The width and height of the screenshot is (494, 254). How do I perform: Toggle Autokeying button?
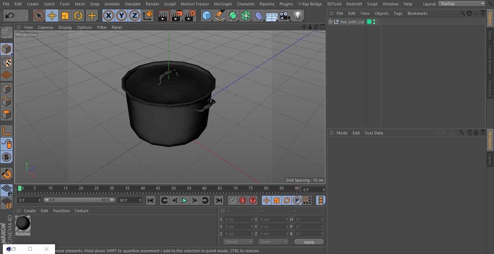[243, 200]
